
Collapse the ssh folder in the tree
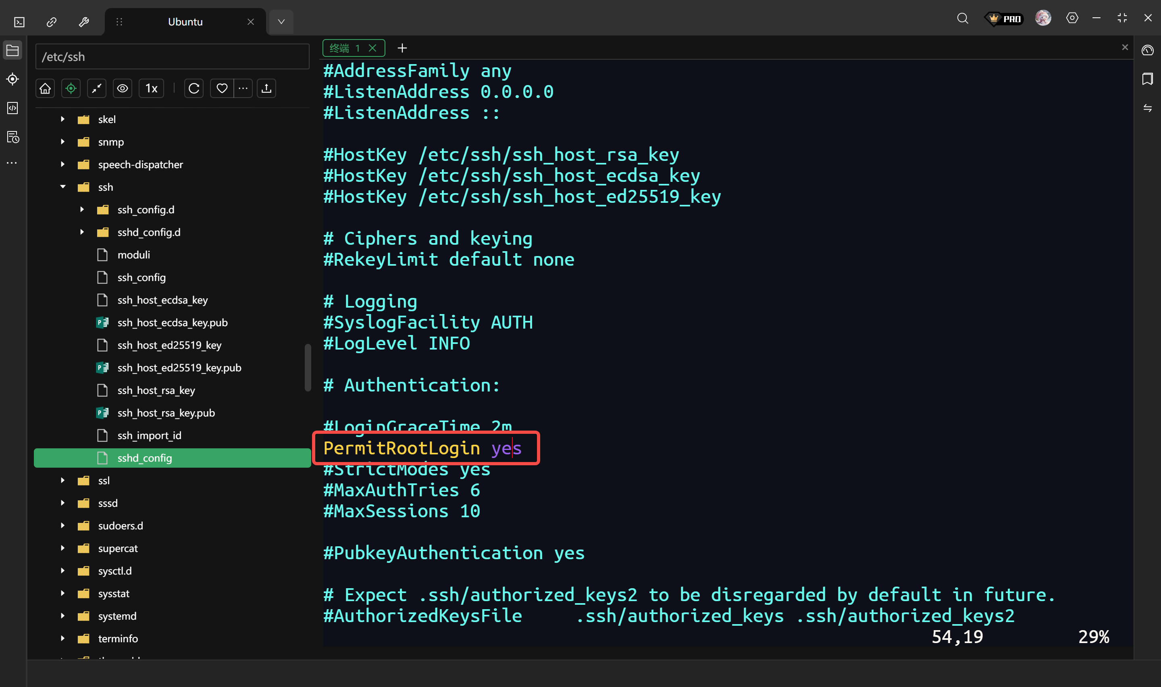point(63,187)
